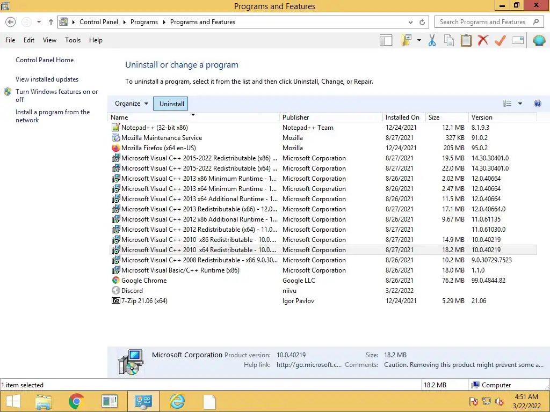Click the 7-Zip list icon
The width and height of the screenshot is (550, 412).
[x=115, y=300]
